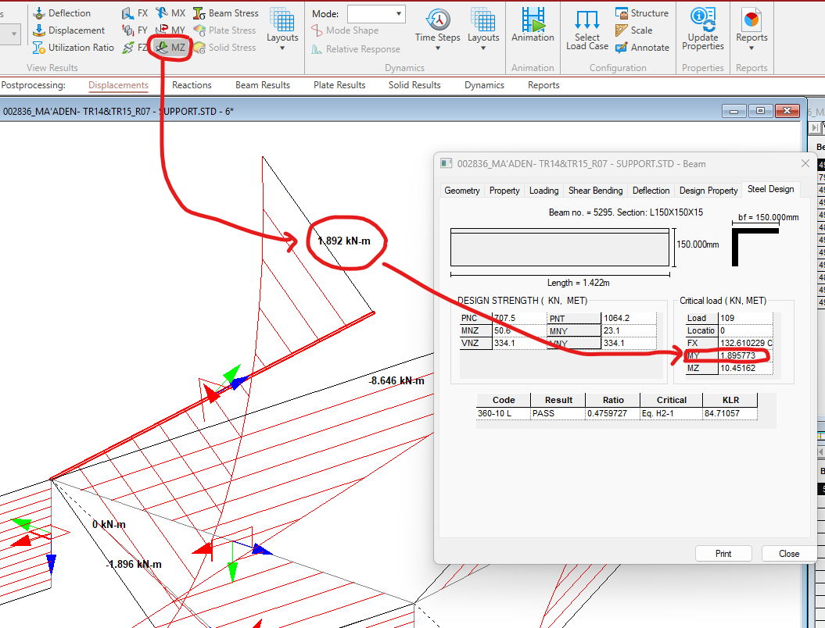Toggle the FX axial force diagram
Viewport: 825px width, 628px height.
pyautogui.click(x=135, y=13)
